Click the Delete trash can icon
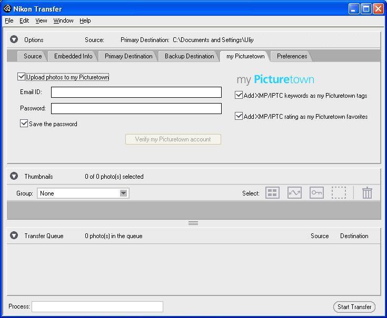This screenshot has height=318, width=387. click(x=367, y=193)
